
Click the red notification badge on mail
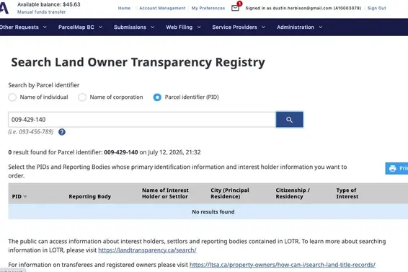coord(239,4)
